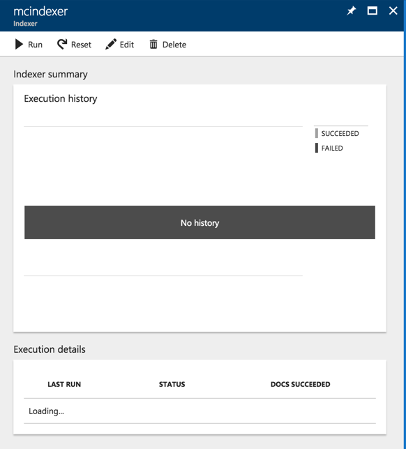Click the Run play triangle icon

pos(19,45)
